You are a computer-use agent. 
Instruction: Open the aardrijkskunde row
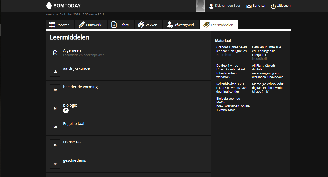(x=128, y=71)
